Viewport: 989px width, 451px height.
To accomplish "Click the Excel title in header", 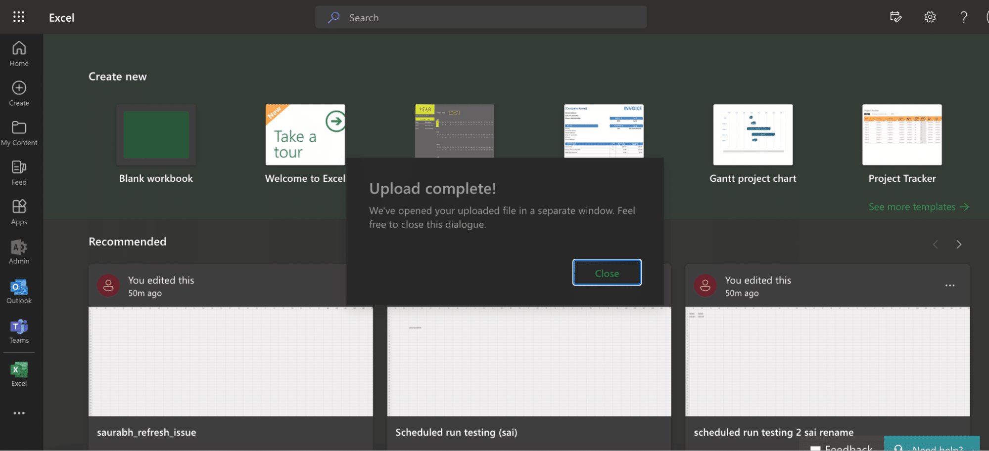I will click(61, 17).
